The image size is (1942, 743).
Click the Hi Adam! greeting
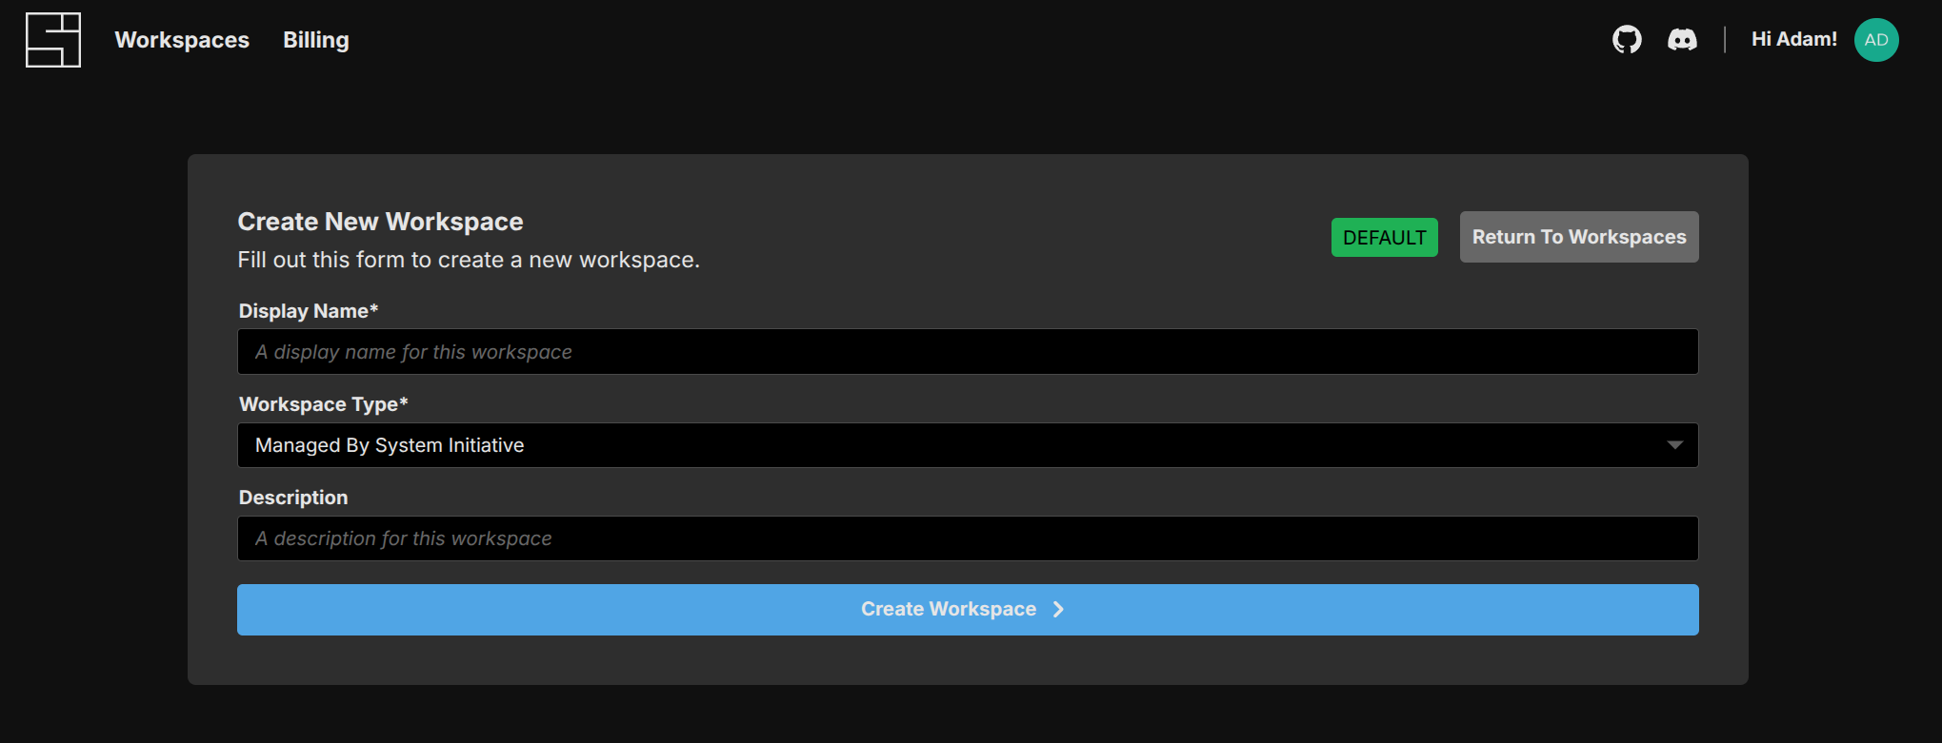coord(1793,40)
